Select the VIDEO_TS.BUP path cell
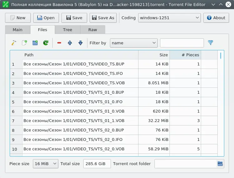234x178 pixels. coord(80,64)
